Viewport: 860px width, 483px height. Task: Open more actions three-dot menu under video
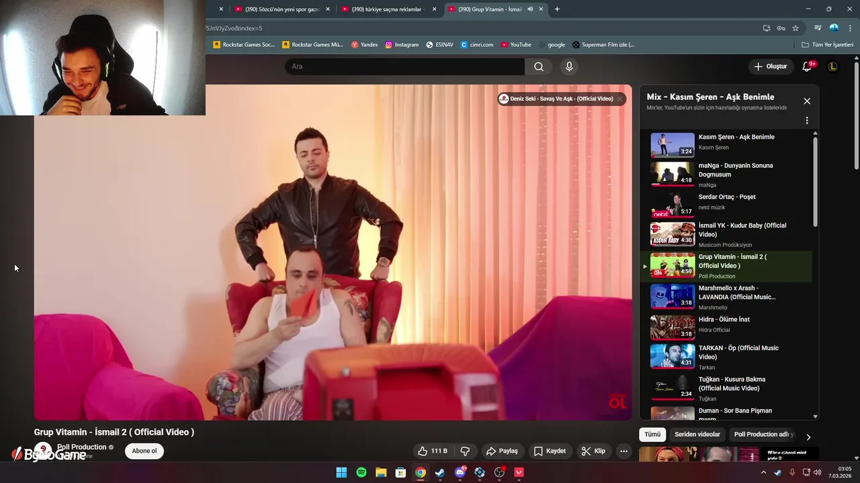click(x=623, y=451)
